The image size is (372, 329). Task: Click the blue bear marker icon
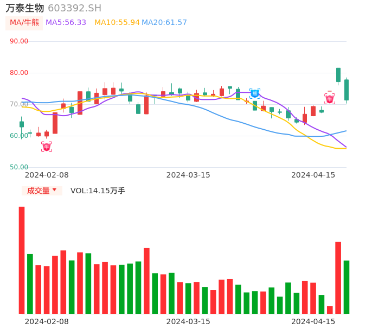tap(255, 93)
